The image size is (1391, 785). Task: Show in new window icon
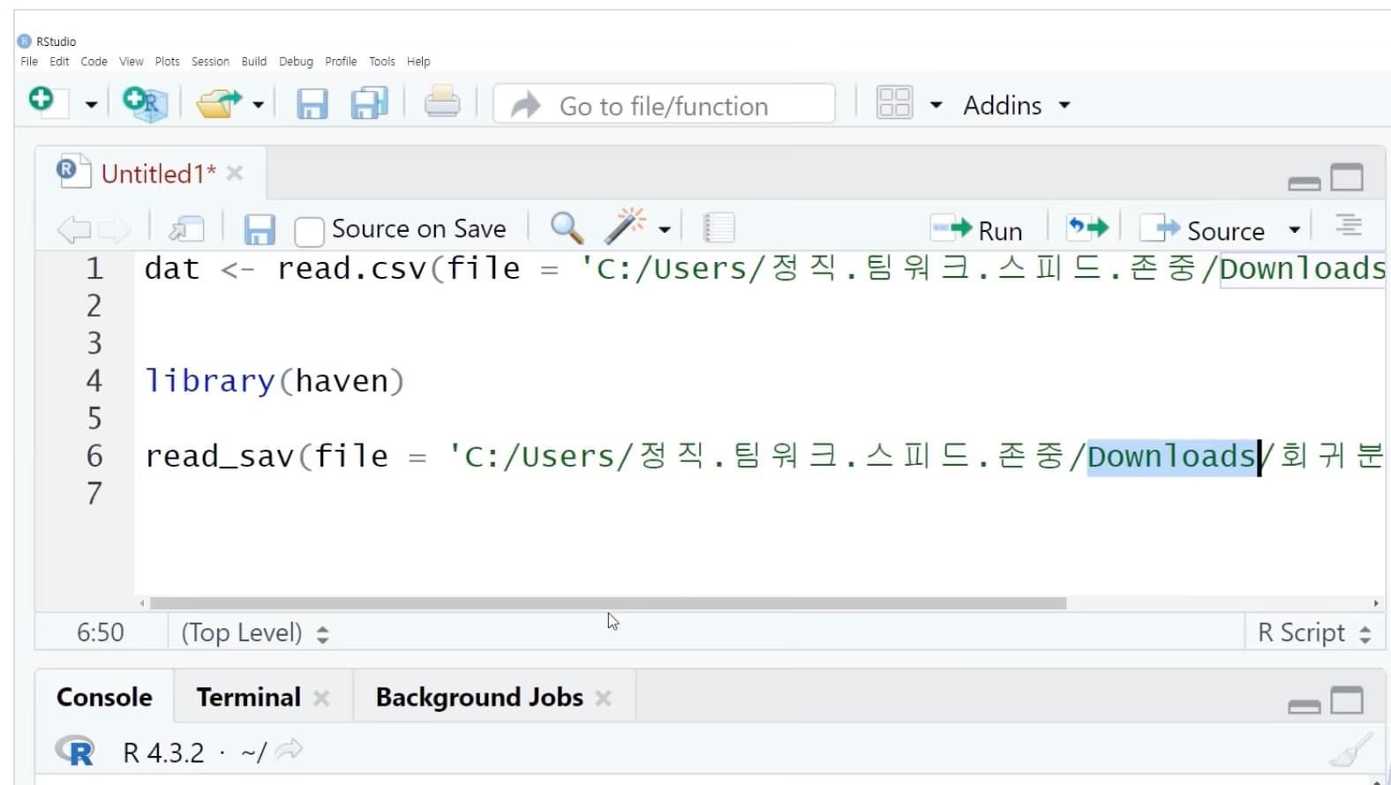pos(186,229)
